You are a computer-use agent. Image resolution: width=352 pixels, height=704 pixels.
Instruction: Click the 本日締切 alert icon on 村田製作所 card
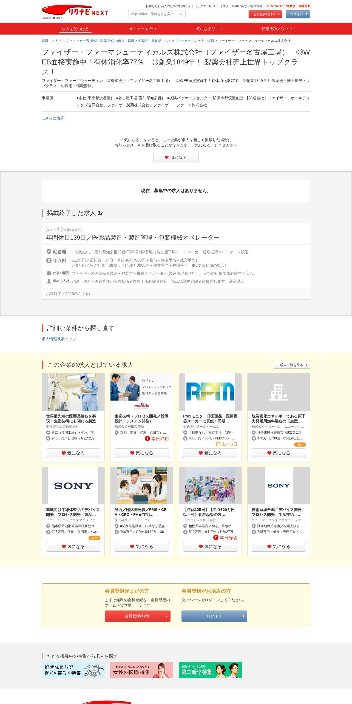(x=147, y=439)
